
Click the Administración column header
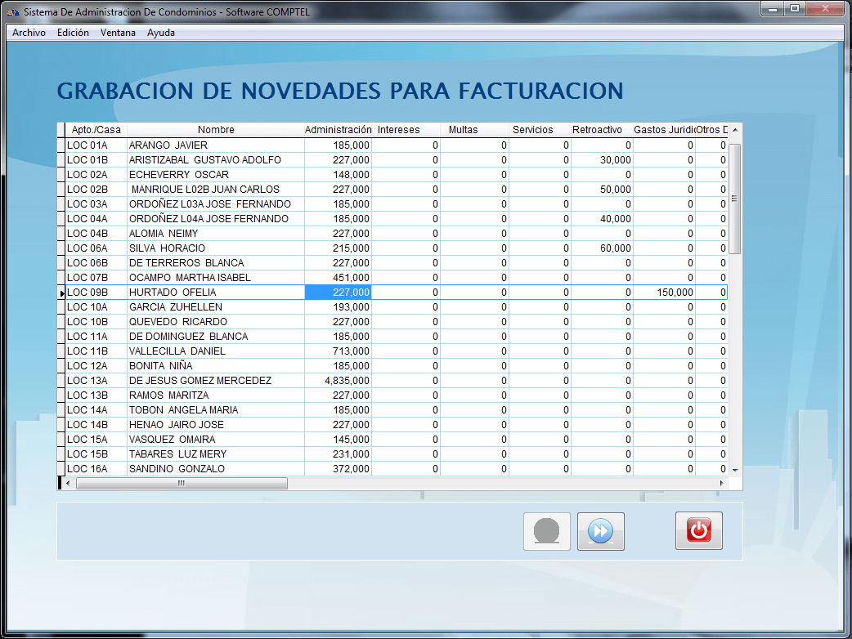(x=338, y=130)
